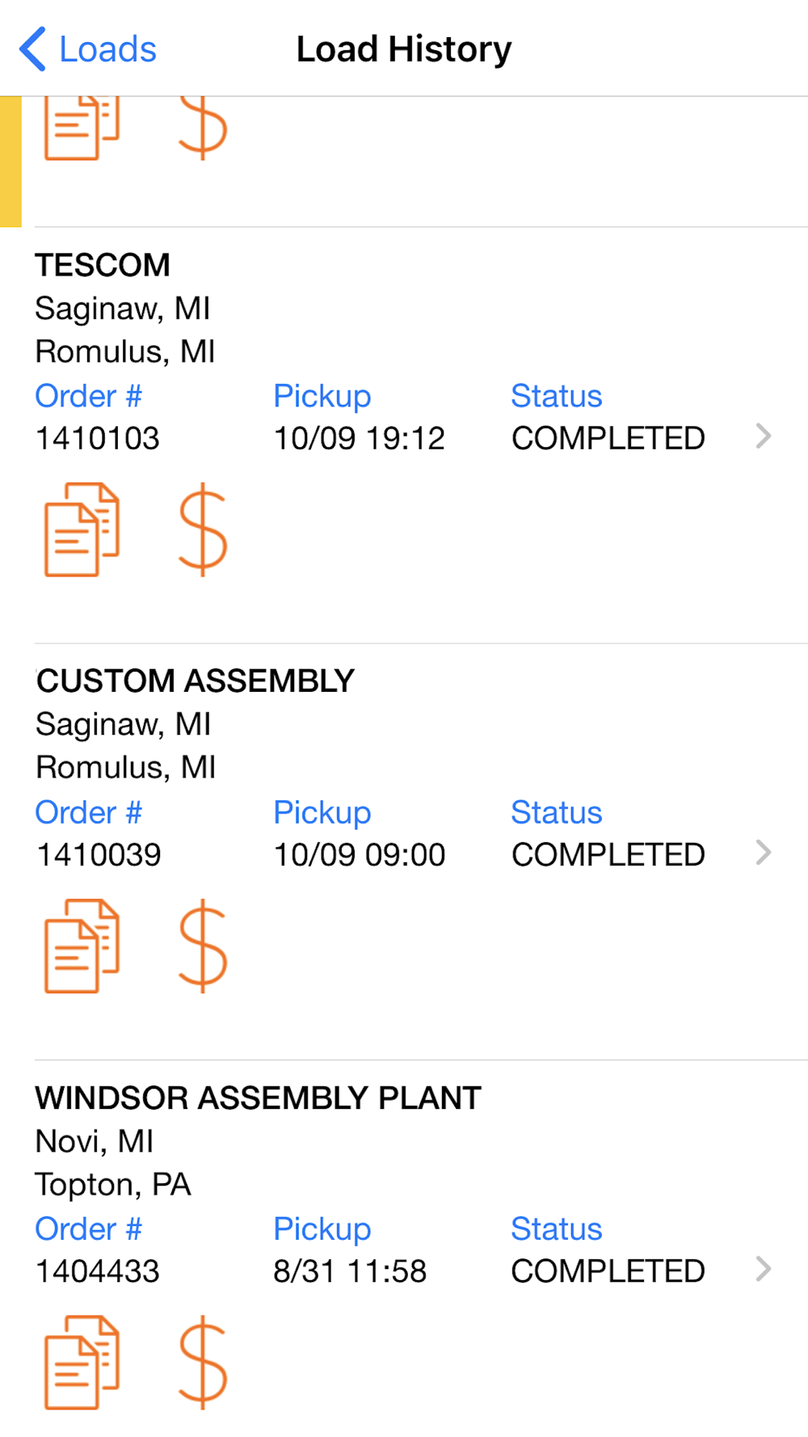Tap dollar sign icon for TESCOM load
The height and width of the screenshot is (1437, 808).
click(x=203, y=530)
